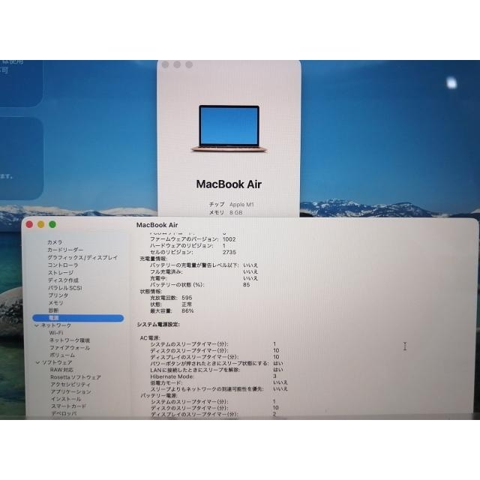This screenshot has width=480, height=480.
Task: Select カードリーダー in the sidebar
Action: point(65,250)
